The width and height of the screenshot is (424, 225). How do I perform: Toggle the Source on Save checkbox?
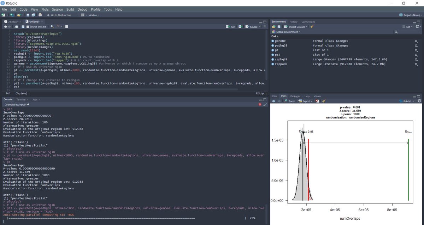[28, 27]
